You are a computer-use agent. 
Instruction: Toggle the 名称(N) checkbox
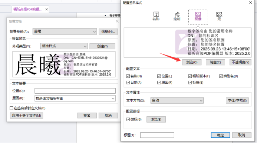(x=128, y=76)
